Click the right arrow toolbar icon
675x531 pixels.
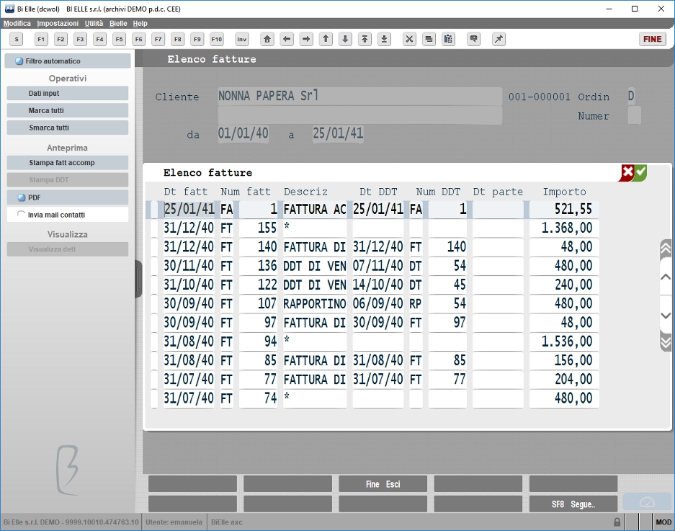coord(306,39)
